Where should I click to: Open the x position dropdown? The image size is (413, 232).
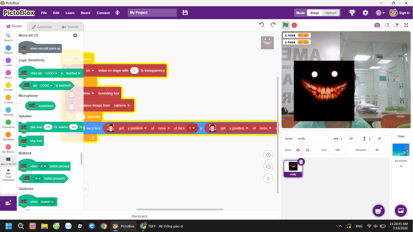[x=239, y=128]
